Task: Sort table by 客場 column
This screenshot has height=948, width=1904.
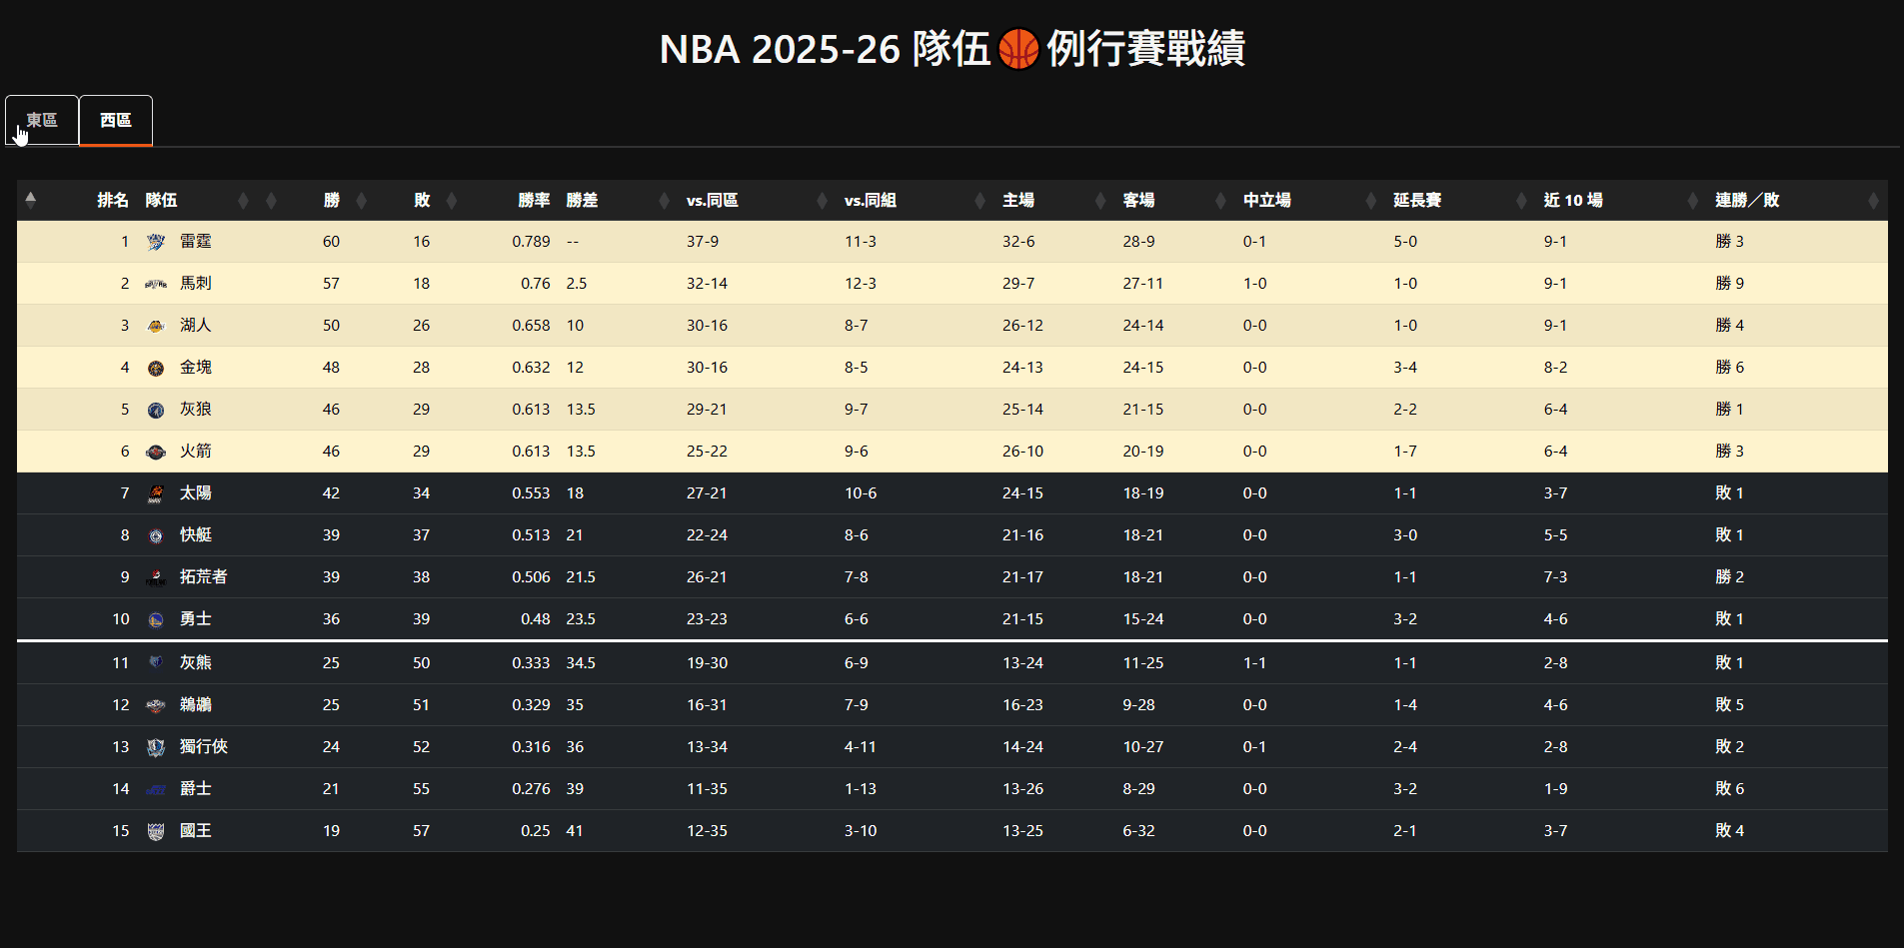Action: tap(1138, 200)
